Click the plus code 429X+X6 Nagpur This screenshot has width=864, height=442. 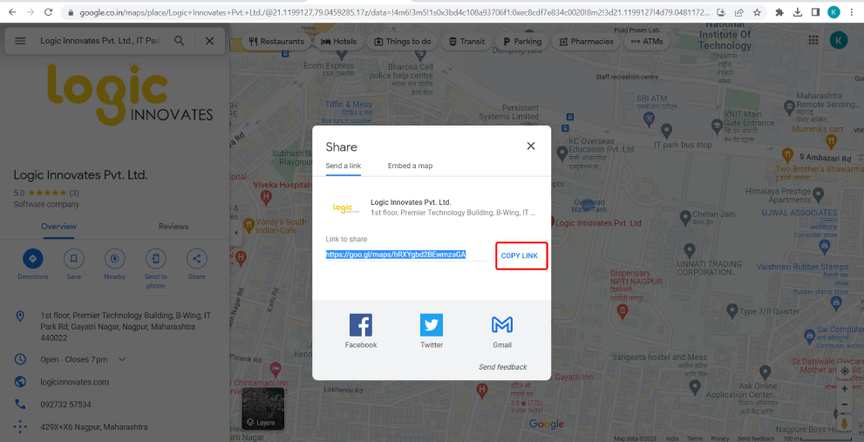click(93, 427)
